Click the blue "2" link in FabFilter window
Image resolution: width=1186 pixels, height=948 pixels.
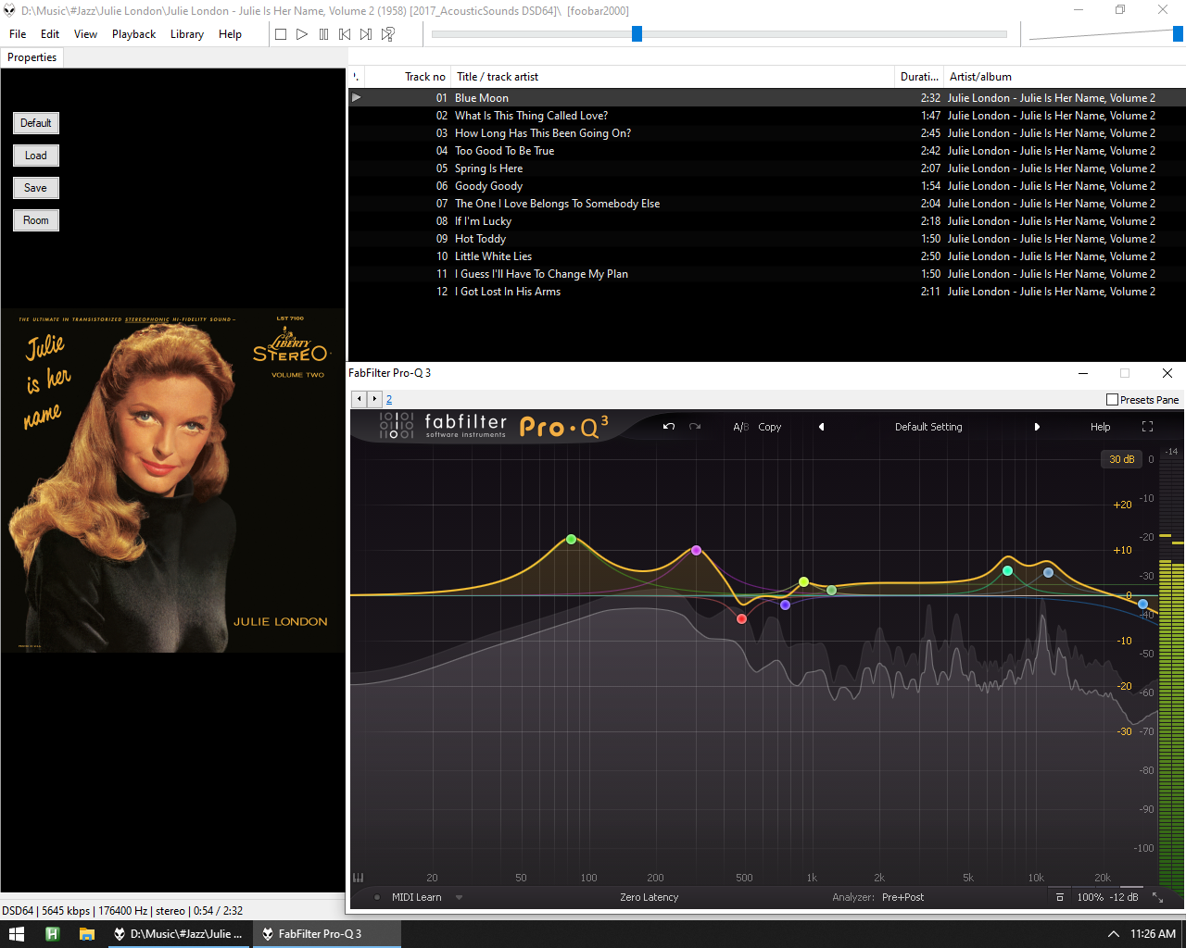(x=389, y=400)
